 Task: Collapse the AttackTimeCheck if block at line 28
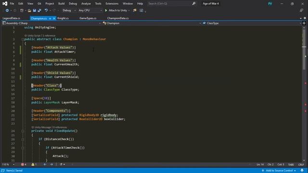[x=23, y=148]
